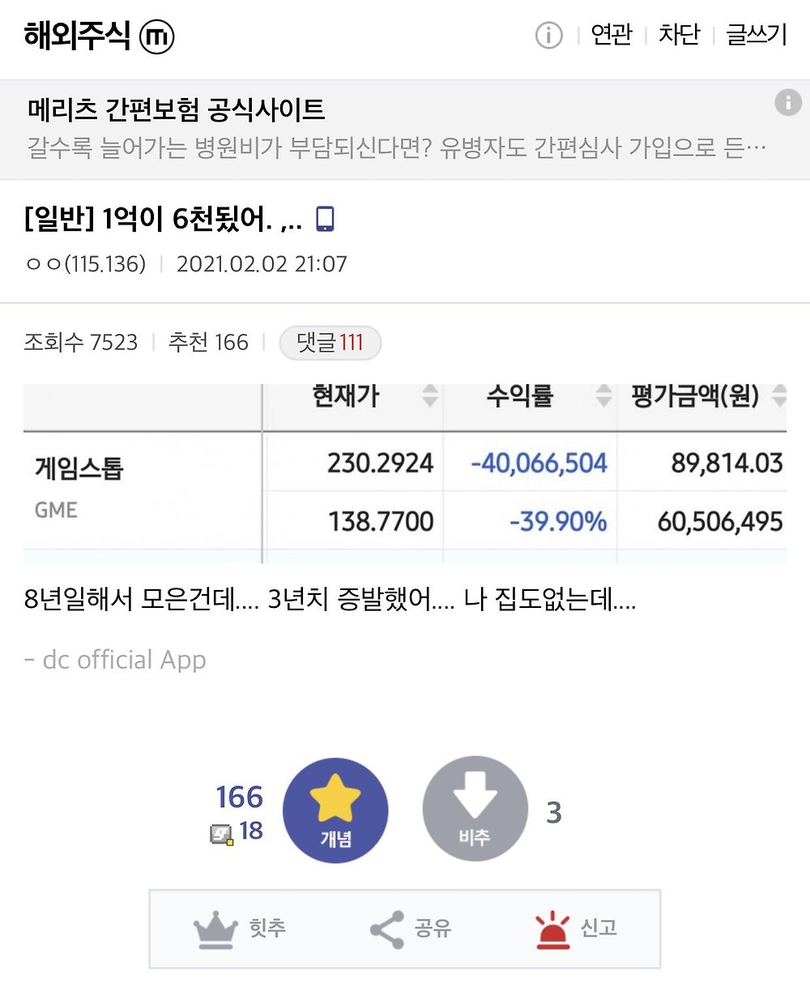This screenshot has height=988, width=810.
Task: Click the 게임스톱 GME stock row
Action: coord(79,468)
